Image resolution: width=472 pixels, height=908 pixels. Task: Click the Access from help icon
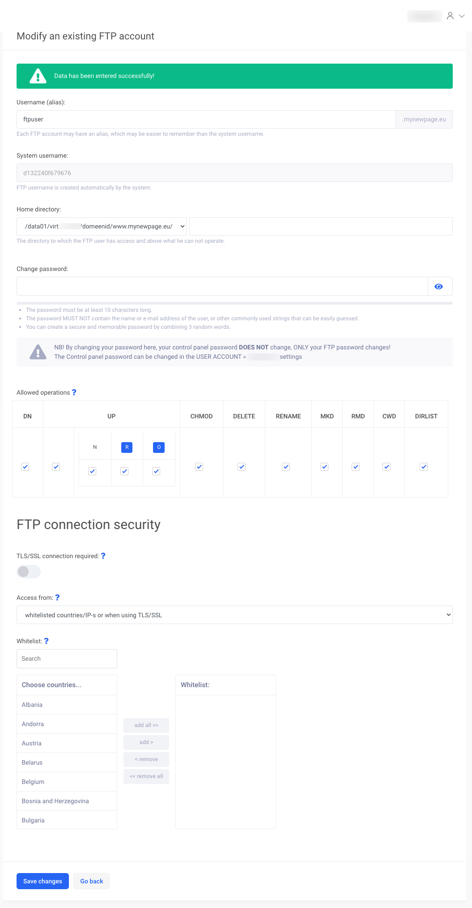point(57,598)
